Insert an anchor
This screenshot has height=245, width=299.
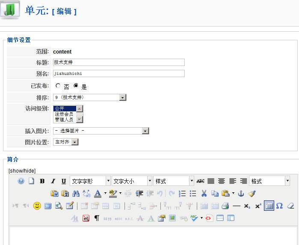[x=241, y=194]
